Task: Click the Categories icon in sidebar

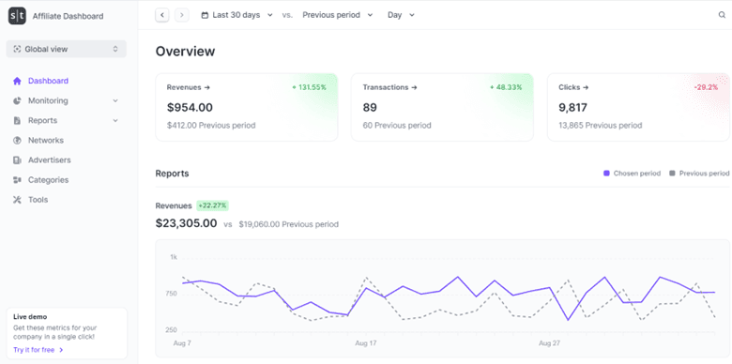Action: pyautogui.click(x=17, y=180)
